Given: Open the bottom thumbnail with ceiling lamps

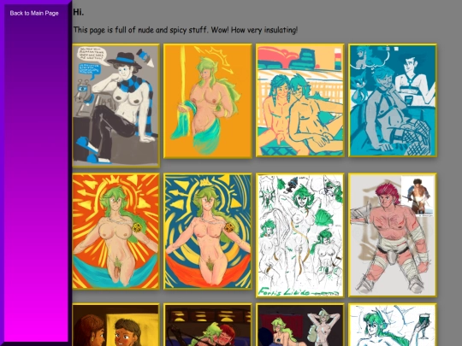Looking at the screenshot, I should 208,325.
